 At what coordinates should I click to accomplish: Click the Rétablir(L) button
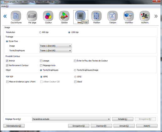tap(123, 119)
